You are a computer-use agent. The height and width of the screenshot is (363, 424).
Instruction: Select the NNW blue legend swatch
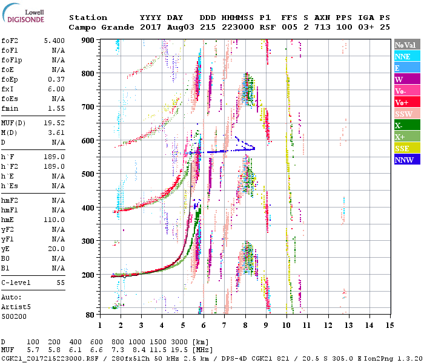pos(407,160)
